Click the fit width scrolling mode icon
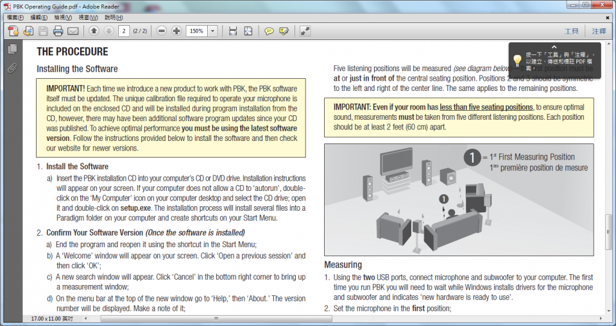This screenshot has height=326, width=616. tap(233, 31)
